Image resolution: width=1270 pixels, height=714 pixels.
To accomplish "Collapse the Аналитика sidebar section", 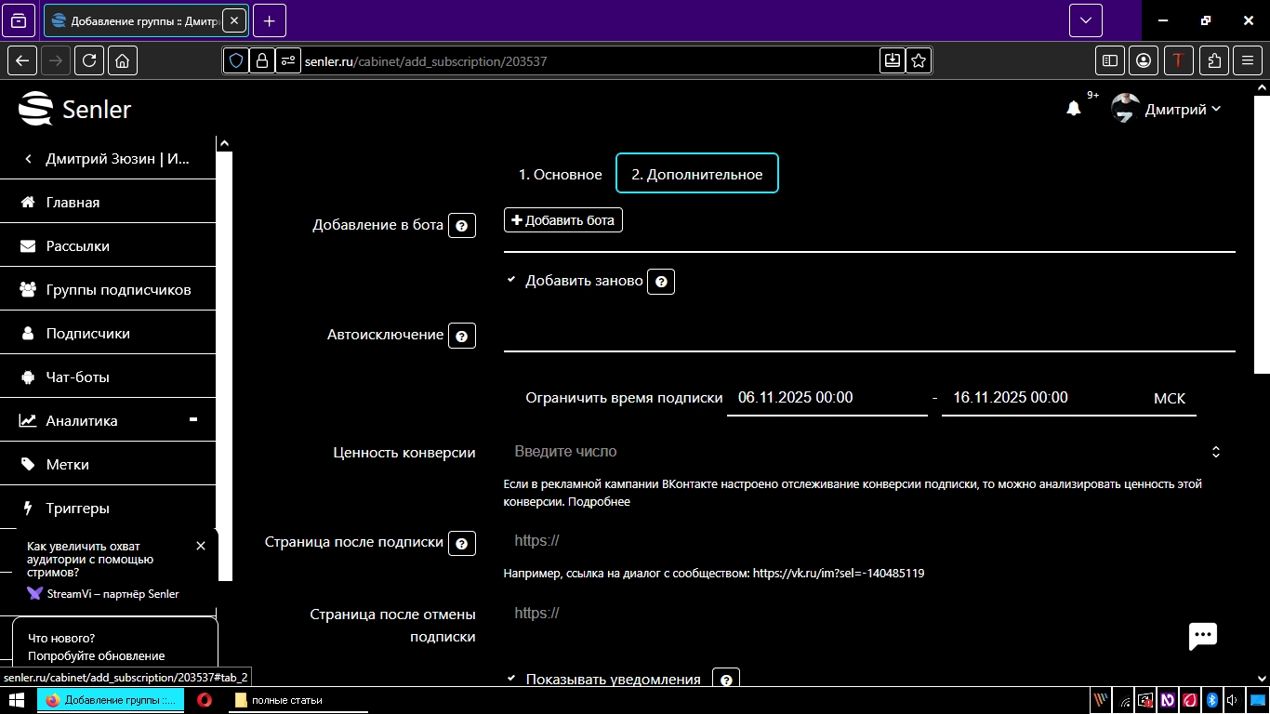I will pyautogui.click(x=192, y=419).
